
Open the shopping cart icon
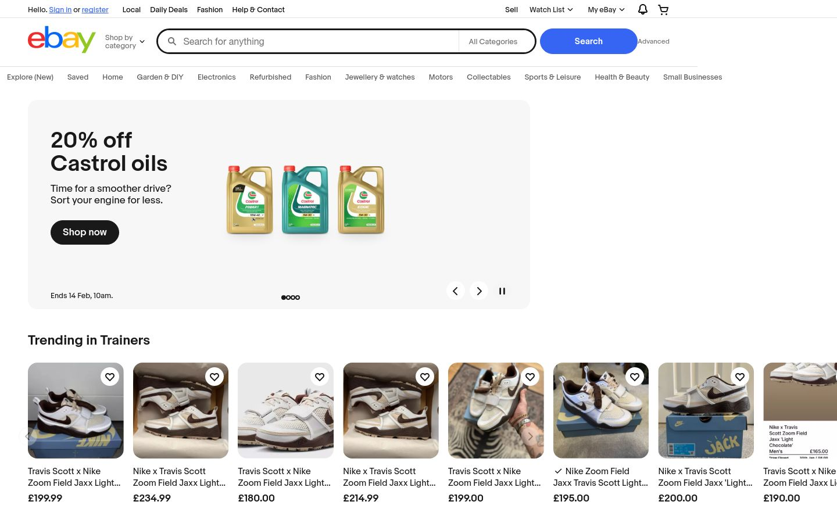[x=663, y=9]
